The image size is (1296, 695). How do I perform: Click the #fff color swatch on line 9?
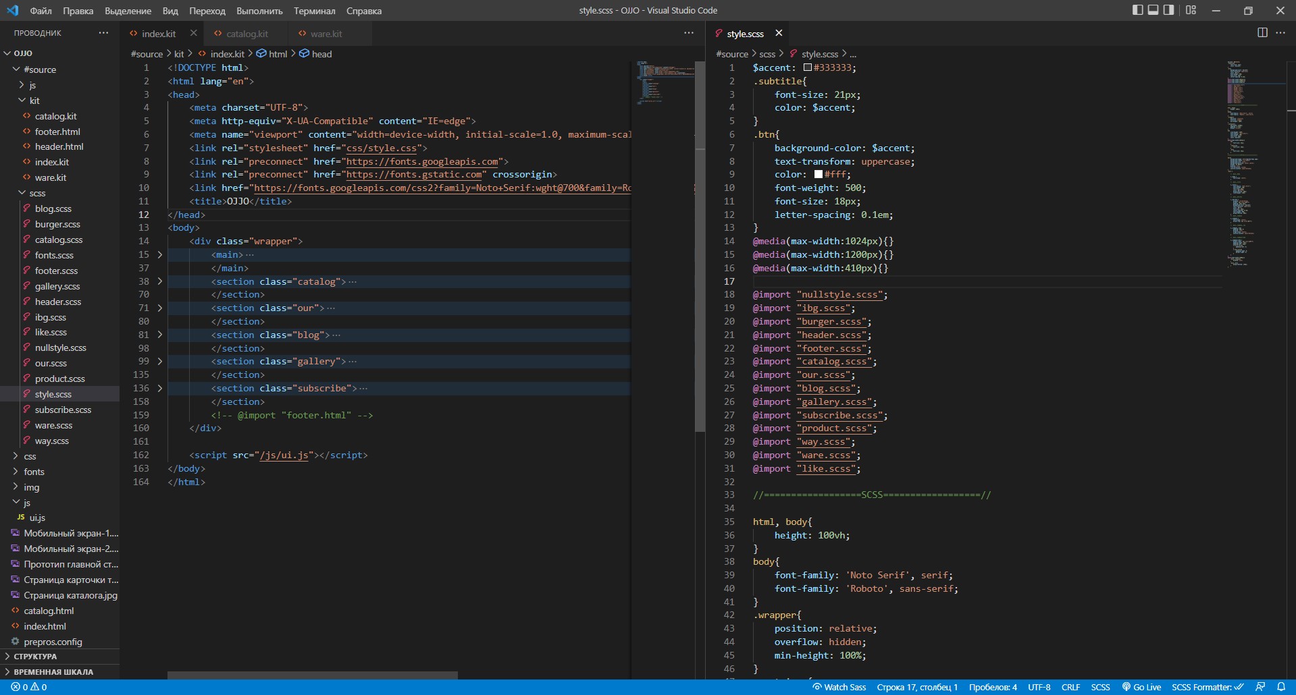point(818,175)
